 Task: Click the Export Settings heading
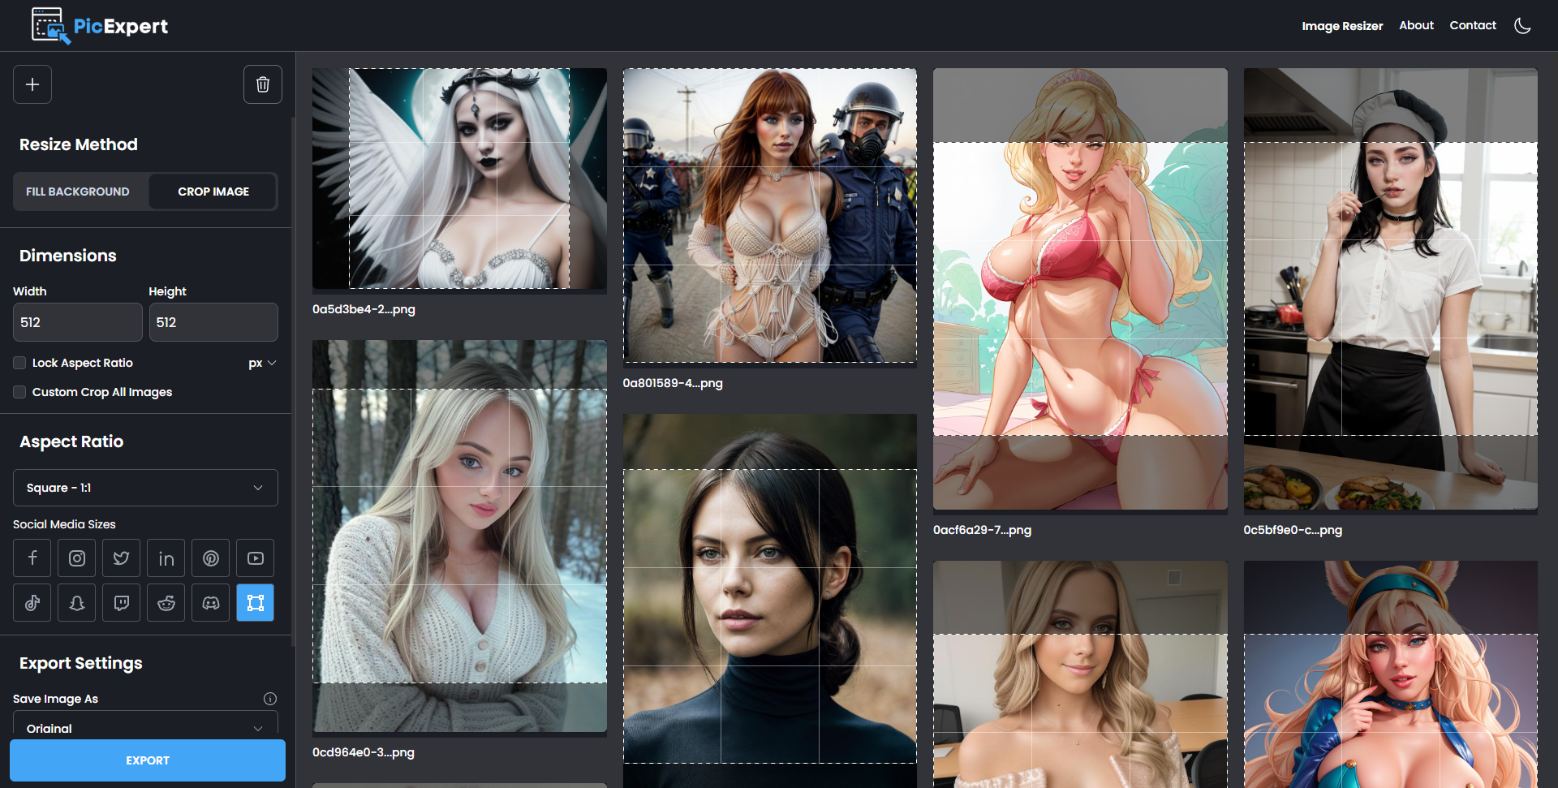coord(81,663)
